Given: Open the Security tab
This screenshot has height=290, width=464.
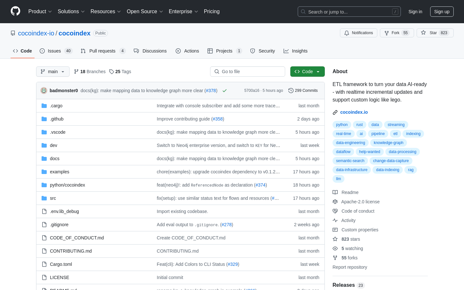Looking at the screenshot, I should coord(263,51).
